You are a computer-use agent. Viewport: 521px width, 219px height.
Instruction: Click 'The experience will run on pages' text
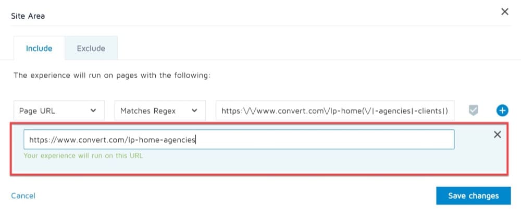112,76
